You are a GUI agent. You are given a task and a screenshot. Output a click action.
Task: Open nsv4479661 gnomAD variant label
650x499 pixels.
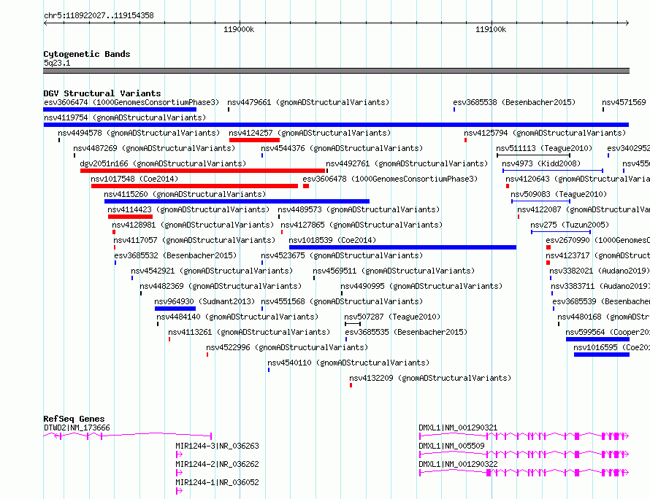coord(308,102)
